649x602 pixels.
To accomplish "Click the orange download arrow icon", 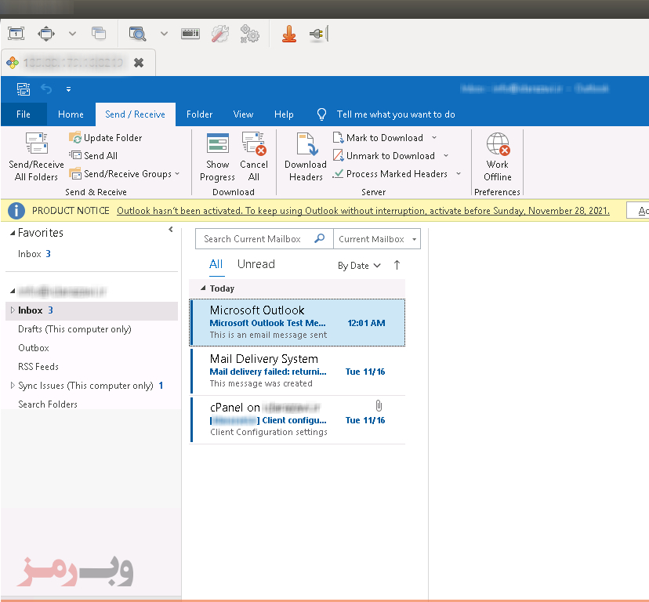I will [289, 34].
